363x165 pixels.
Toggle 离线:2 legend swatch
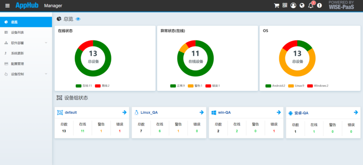pyautogui.click(x=98, y=86)
